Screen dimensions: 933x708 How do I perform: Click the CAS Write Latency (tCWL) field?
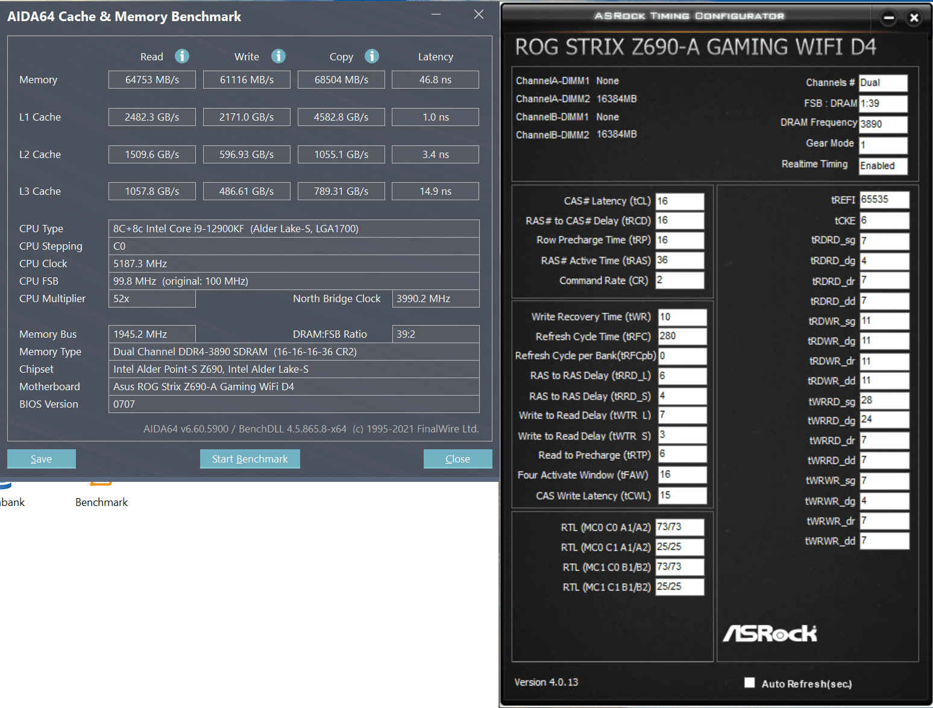682,495
